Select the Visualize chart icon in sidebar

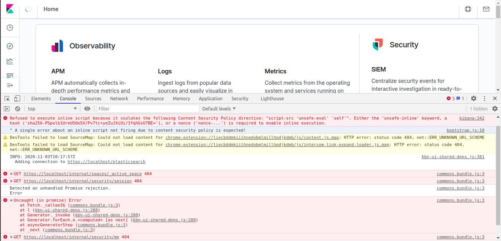pos(9,61)
